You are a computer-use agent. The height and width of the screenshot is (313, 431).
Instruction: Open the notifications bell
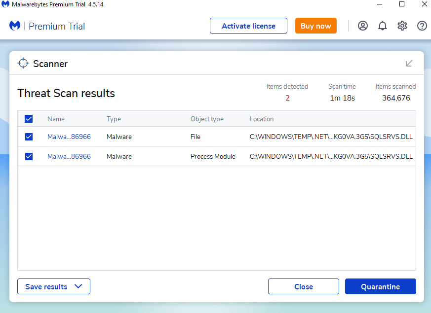[382, 26]
